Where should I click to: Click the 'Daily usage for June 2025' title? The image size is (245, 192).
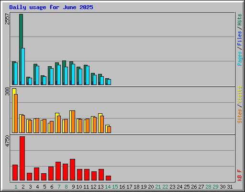coord(51,7)
